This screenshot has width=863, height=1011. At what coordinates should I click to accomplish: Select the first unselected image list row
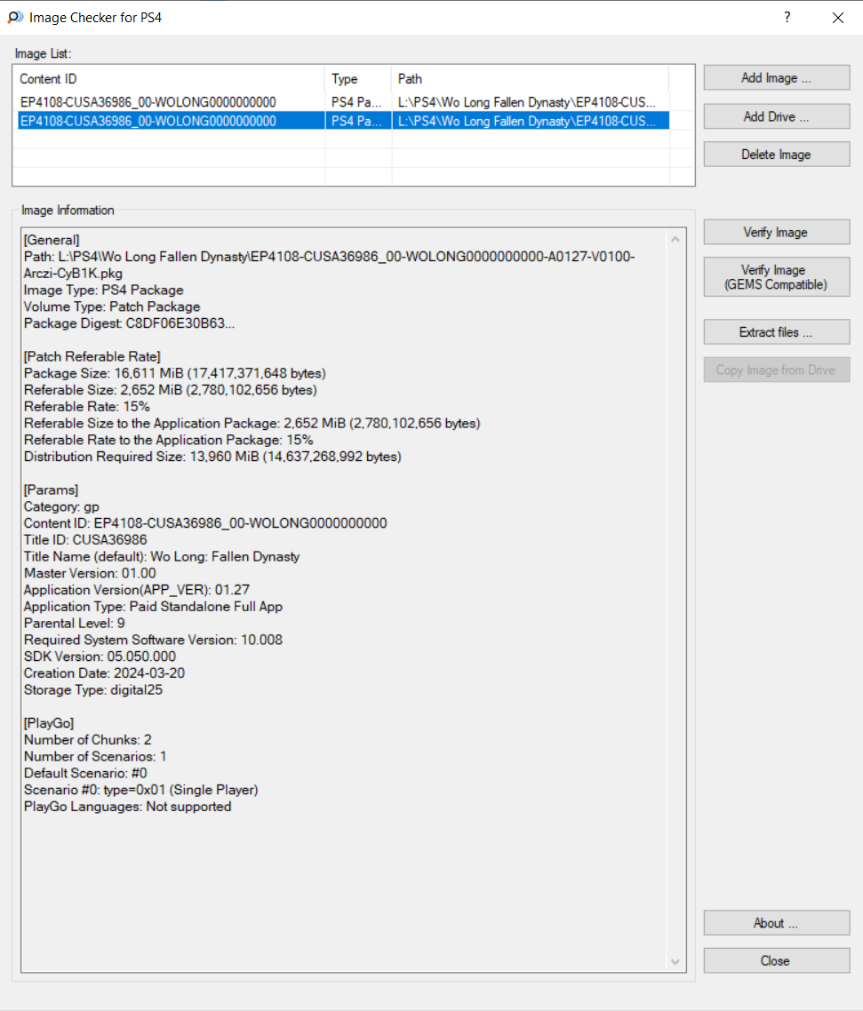[342, 102]
